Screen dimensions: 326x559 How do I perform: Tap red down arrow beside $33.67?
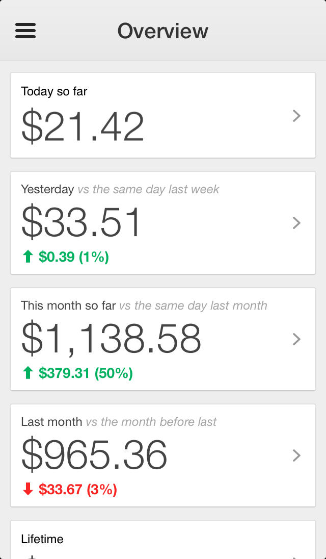tap(28, 490)
